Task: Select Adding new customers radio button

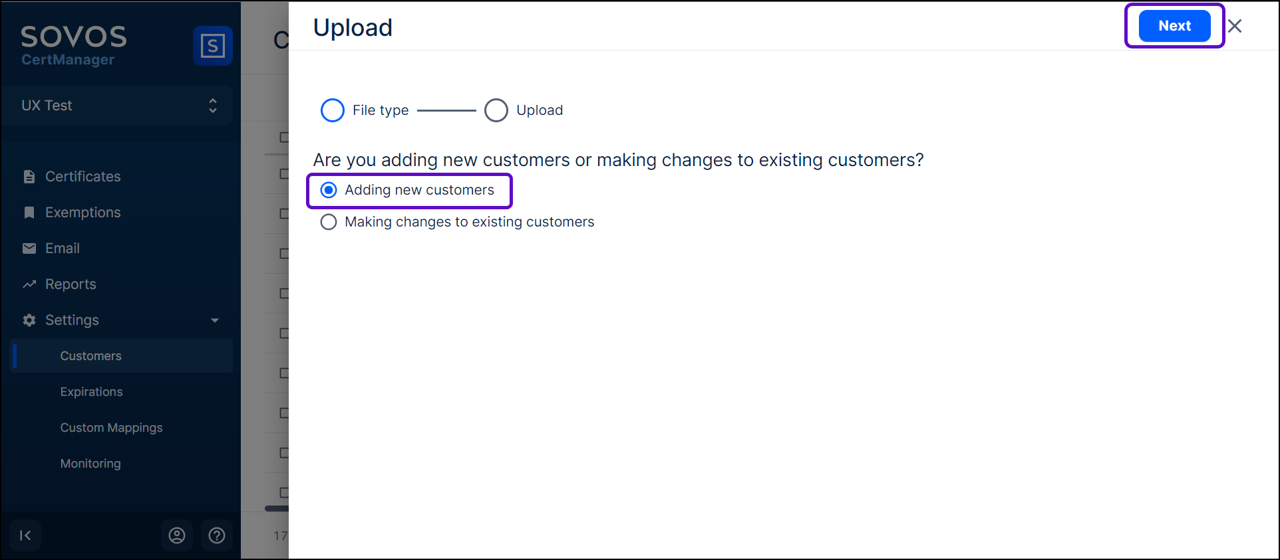Action: point(329,191)
